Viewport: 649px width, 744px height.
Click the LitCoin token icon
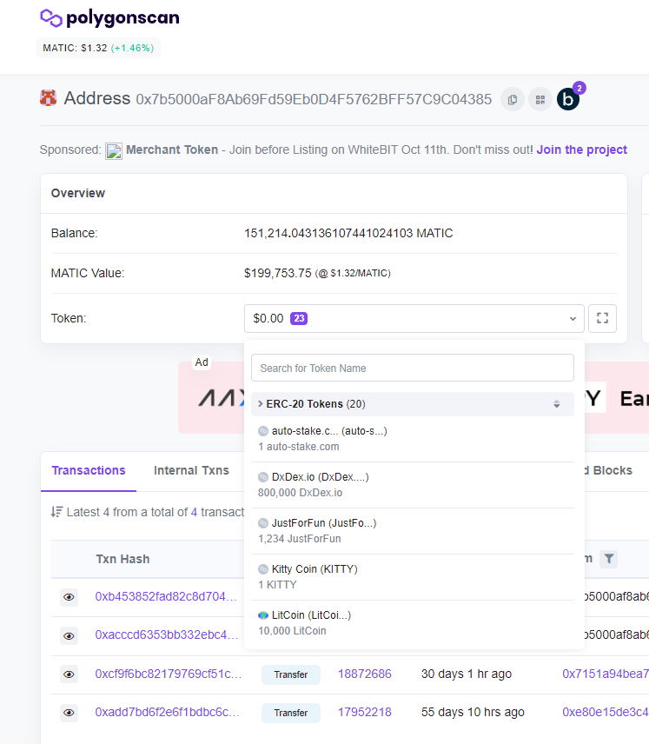pos(263,615)
